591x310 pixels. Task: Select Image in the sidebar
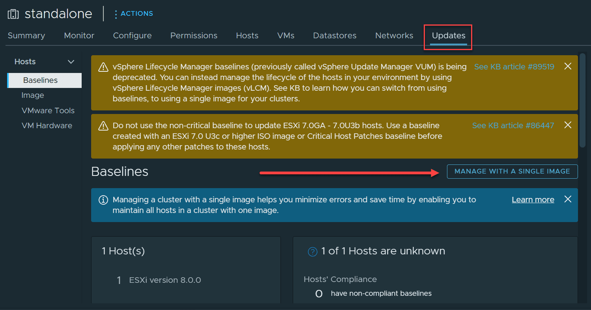(x=33, y=95)
